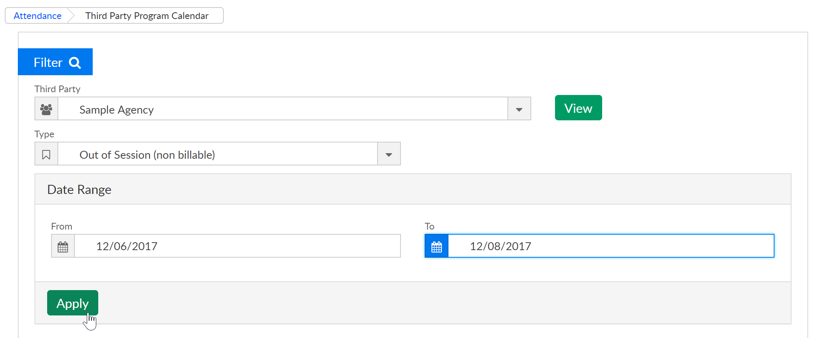Click the Third Party field label
The width and height of the screenshot is (824, 338).
(57, 89)
